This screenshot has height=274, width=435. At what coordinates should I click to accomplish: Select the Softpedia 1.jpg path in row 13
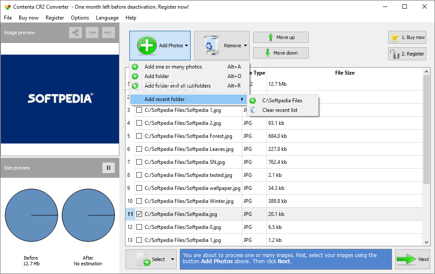tap(182, 240)
